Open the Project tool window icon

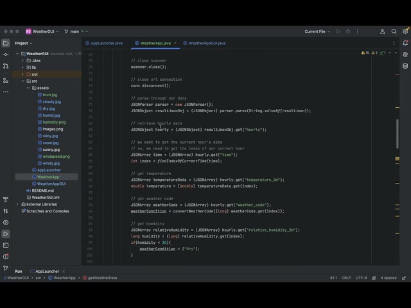tap(6, 43)
